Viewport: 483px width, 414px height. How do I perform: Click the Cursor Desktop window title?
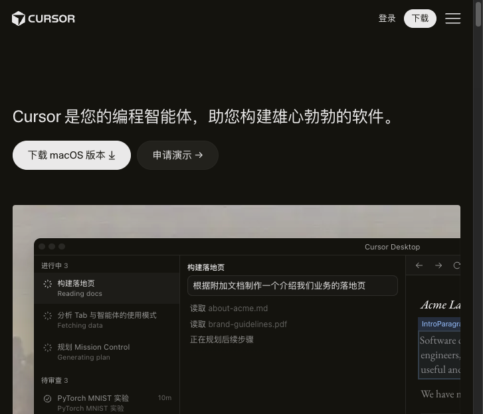pos(392,247)
